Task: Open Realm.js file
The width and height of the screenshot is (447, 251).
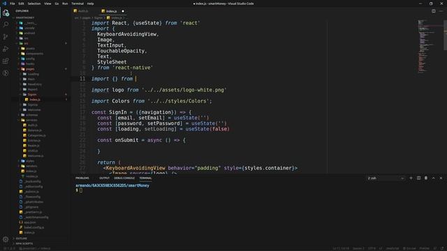Action: [34, 146]
